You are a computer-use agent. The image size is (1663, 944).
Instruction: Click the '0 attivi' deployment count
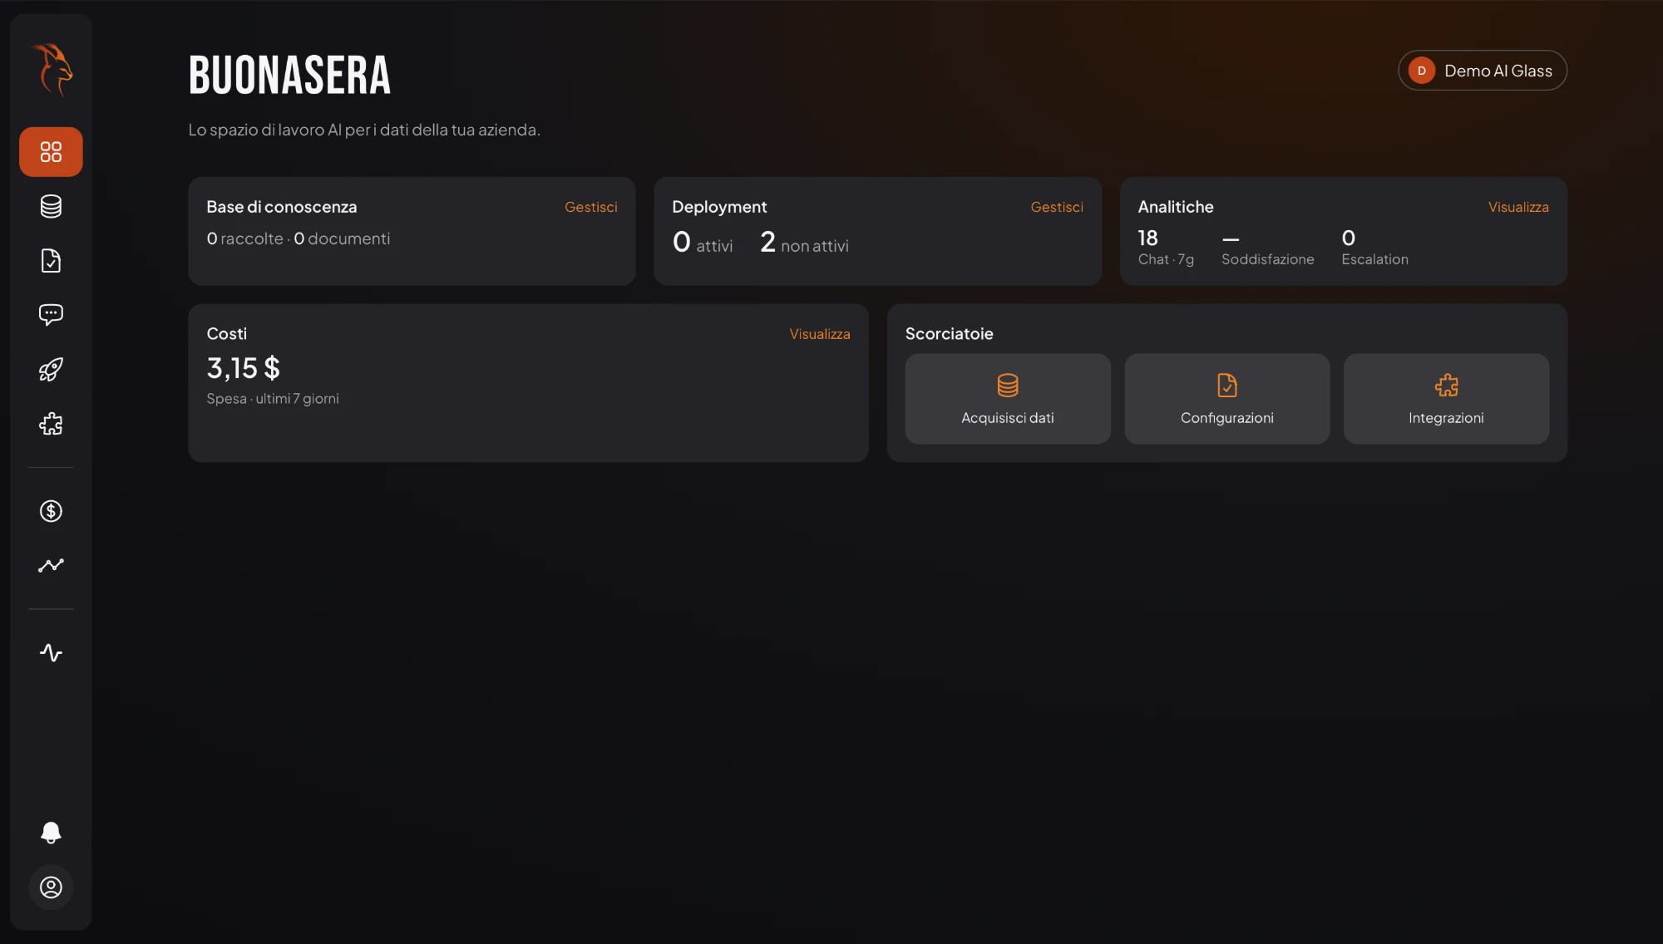tap(703, 243)
